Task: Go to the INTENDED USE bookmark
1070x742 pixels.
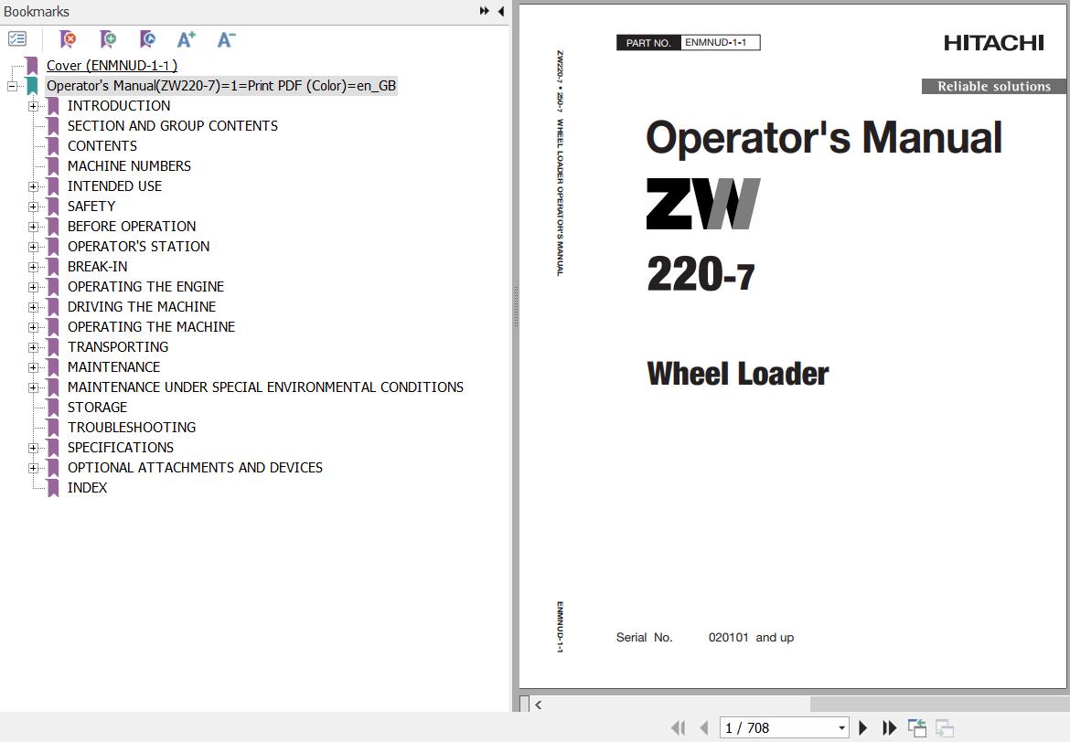Action: click(114, 186)
